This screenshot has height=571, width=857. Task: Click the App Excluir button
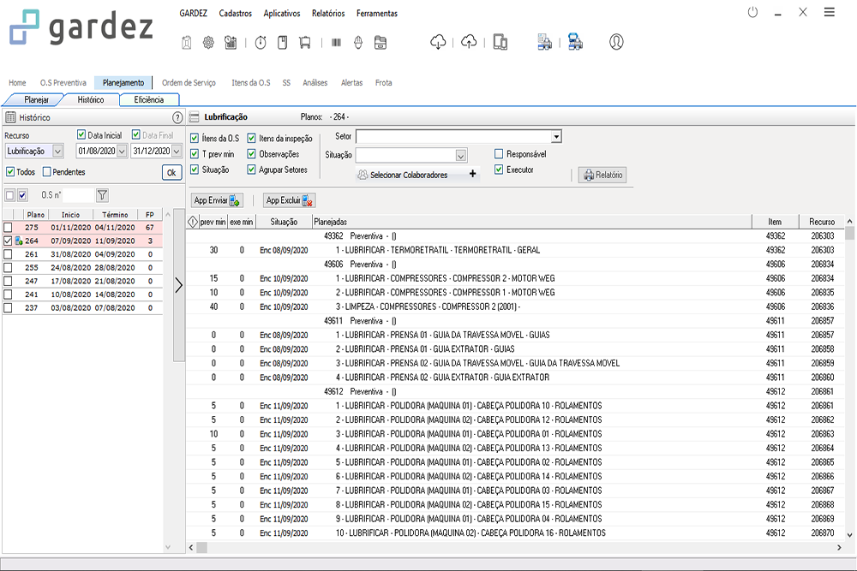(x=289, y=200)
